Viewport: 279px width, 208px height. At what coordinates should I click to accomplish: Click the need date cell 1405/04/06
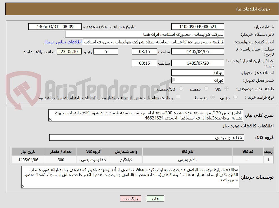(28, 160)
